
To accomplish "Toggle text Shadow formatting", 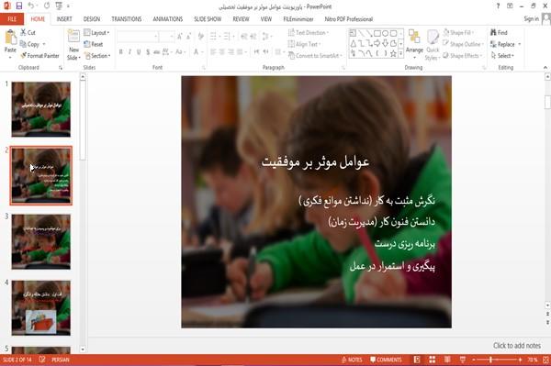I will click(x=148, y=52).
